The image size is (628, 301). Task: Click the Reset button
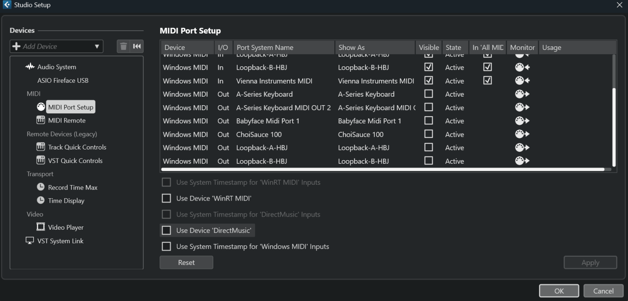(x=186, y=263)
